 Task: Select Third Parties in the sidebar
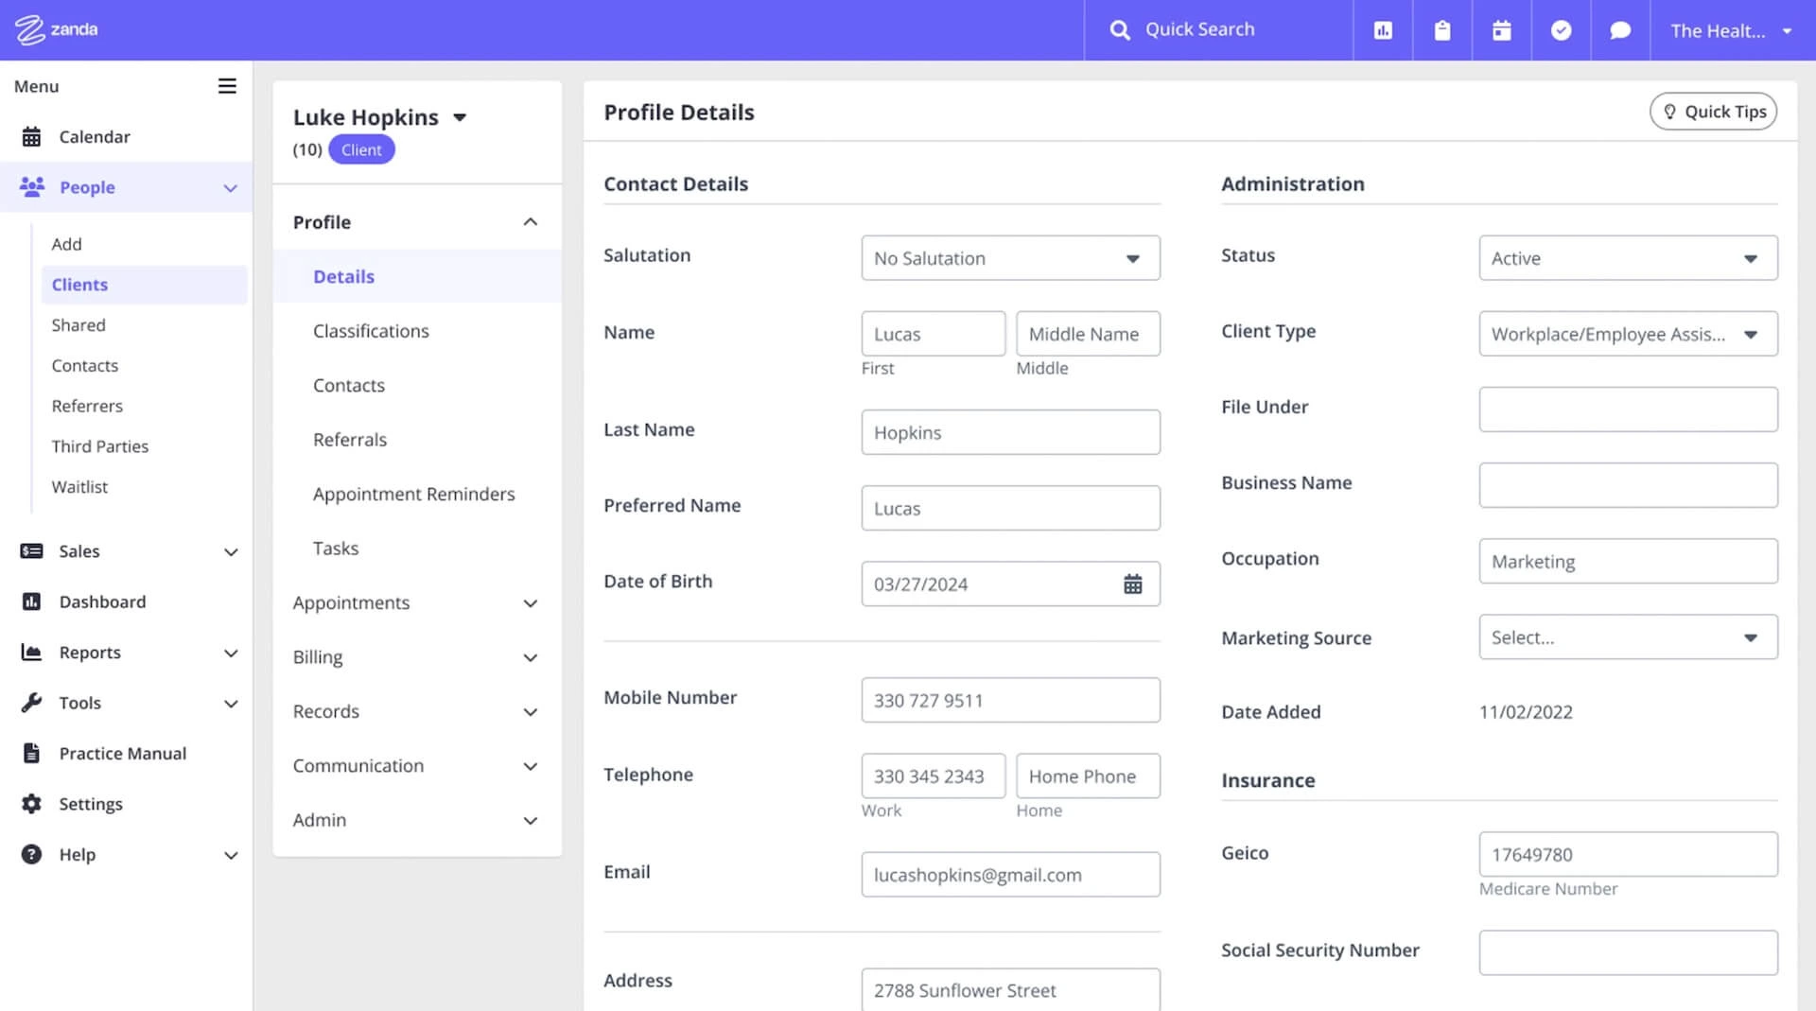(100, 446)
